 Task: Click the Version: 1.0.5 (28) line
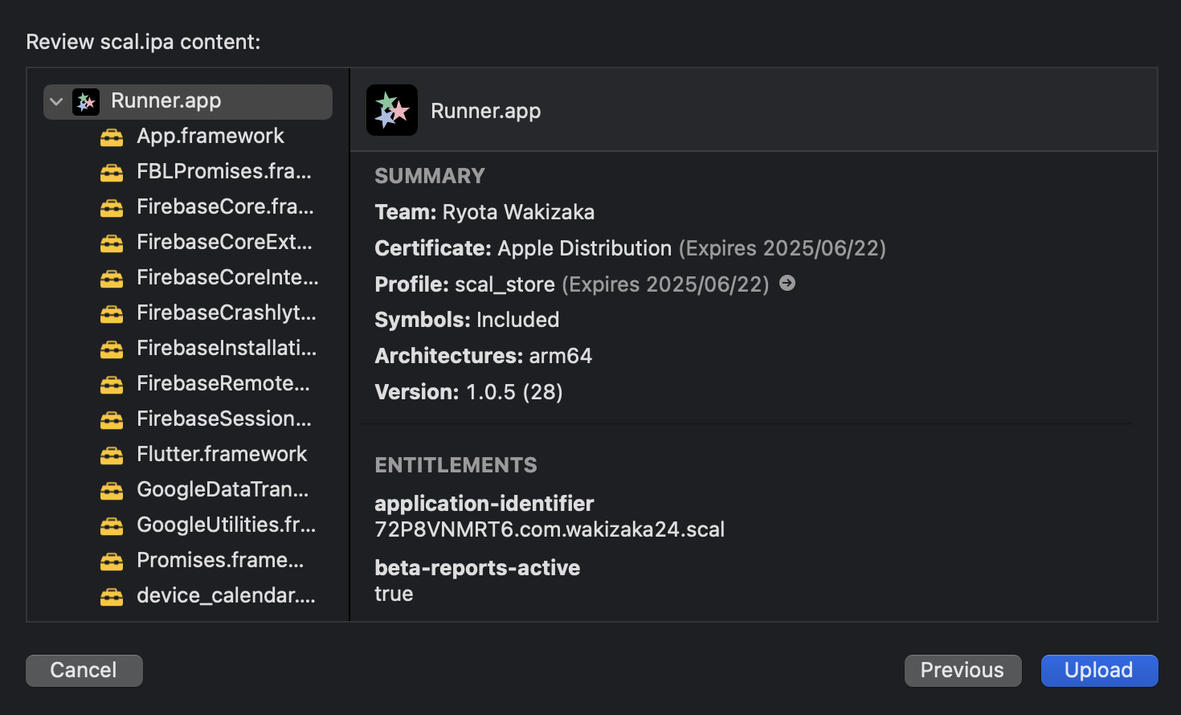[468, 392]
